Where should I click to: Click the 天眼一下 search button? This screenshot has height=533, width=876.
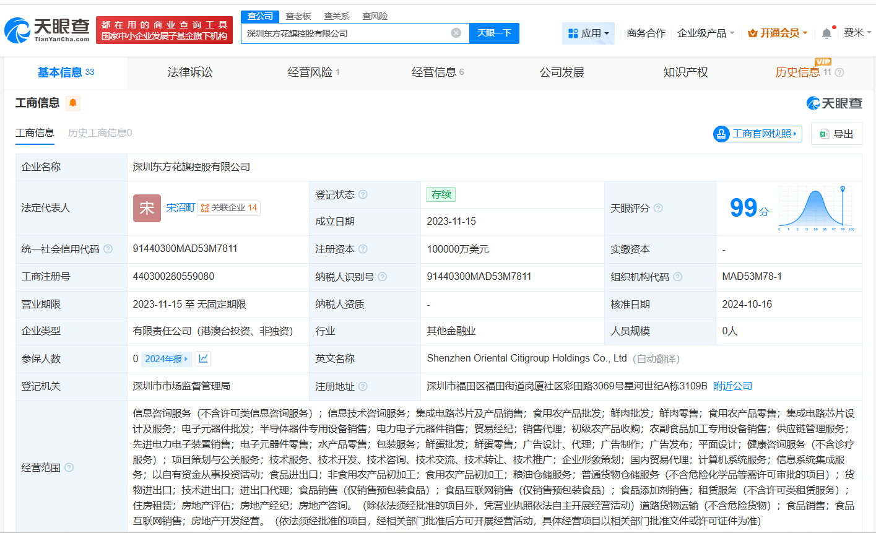(x=493, y=33)
